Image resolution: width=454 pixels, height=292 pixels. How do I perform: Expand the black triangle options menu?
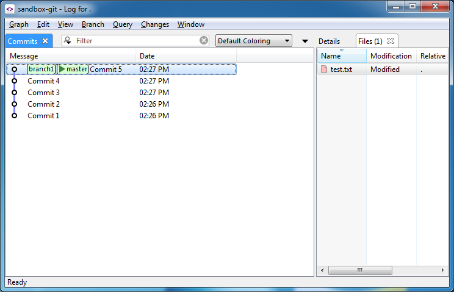[x=305, y=41]
